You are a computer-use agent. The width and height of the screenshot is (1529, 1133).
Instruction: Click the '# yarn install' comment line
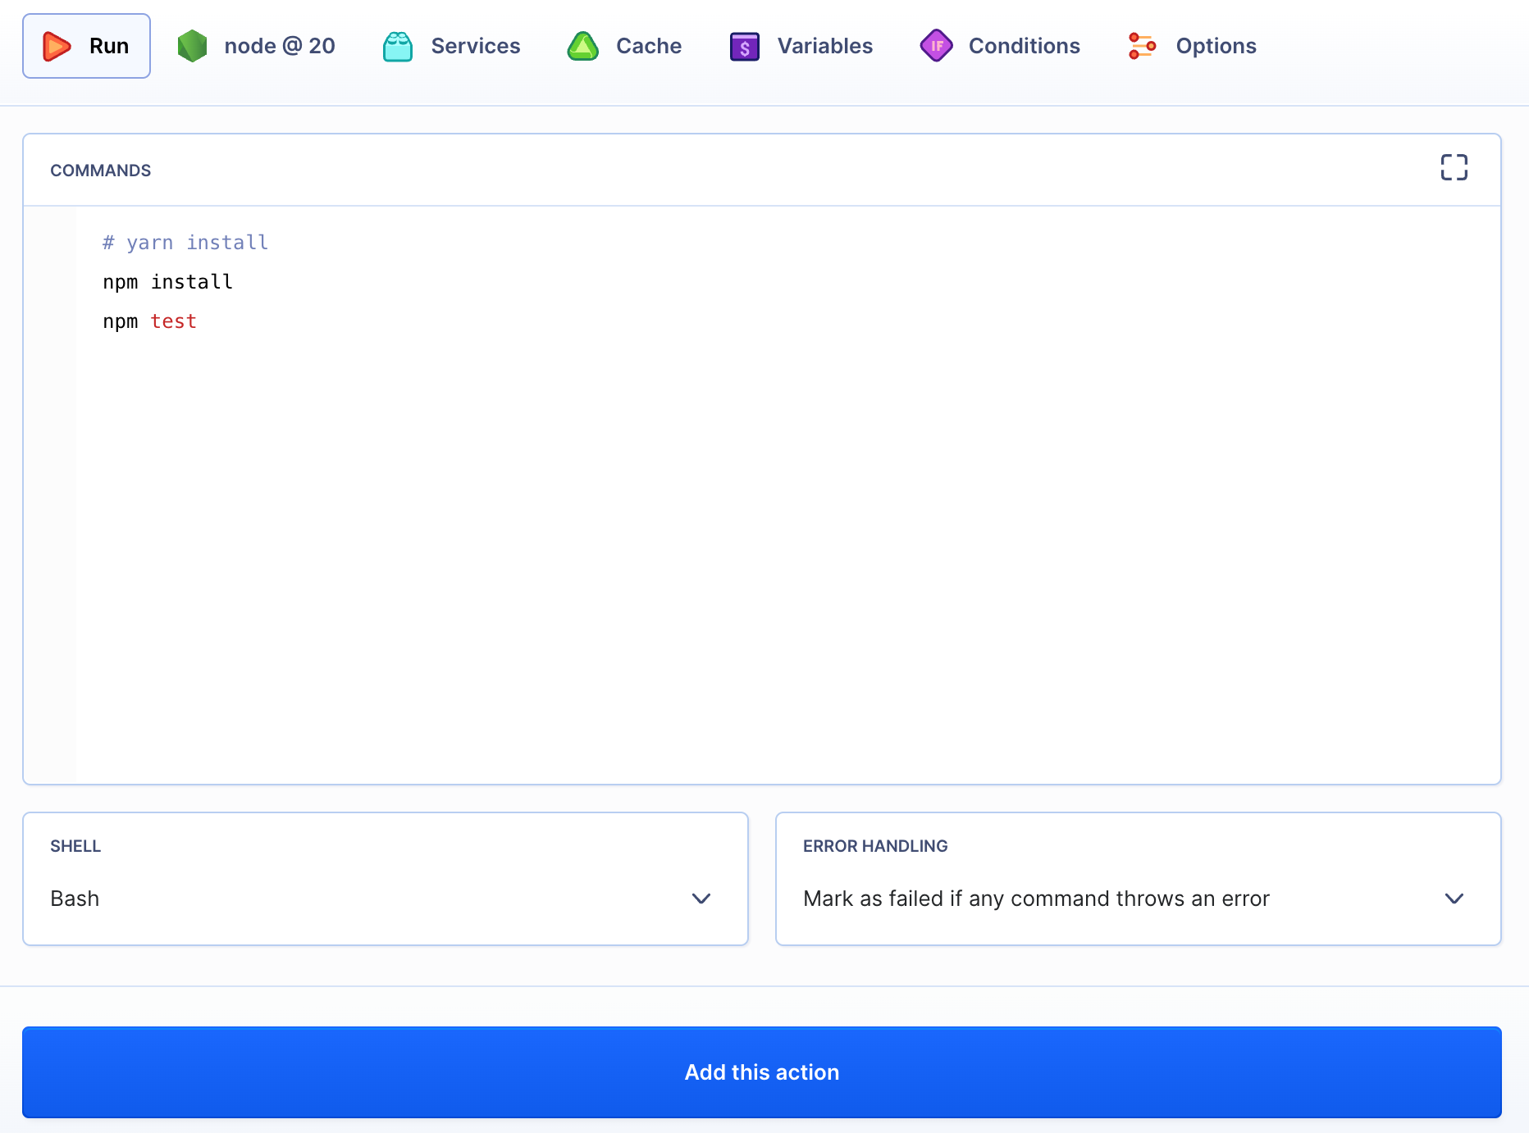coord(185,243)
